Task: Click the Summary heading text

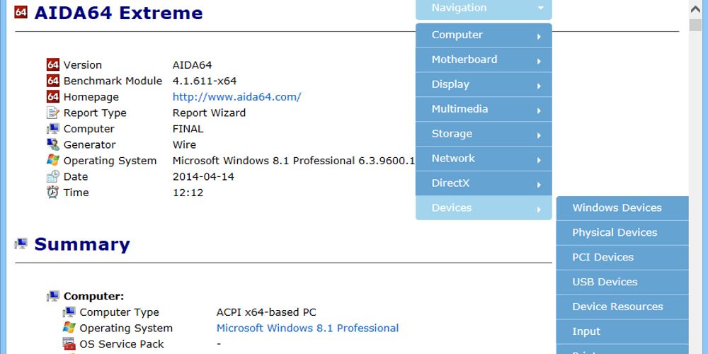Action: (82, 244)
